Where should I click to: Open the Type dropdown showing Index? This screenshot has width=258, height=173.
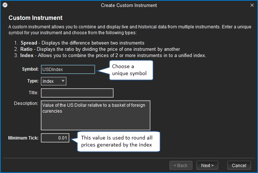(x=53, y=81)
